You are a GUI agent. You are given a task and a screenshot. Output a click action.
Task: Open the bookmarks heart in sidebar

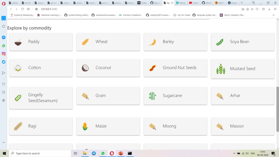tap(3, 84)
